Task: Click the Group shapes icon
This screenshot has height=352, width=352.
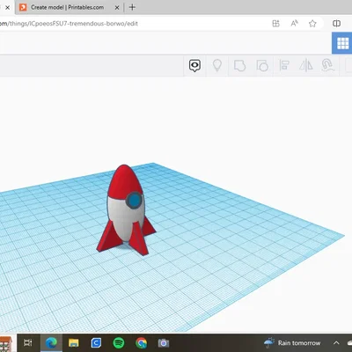Action: coord(239,66)
